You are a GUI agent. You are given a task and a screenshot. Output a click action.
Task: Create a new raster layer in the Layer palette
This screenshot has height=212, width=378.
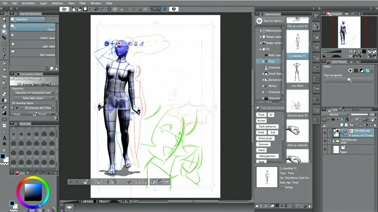342,125
